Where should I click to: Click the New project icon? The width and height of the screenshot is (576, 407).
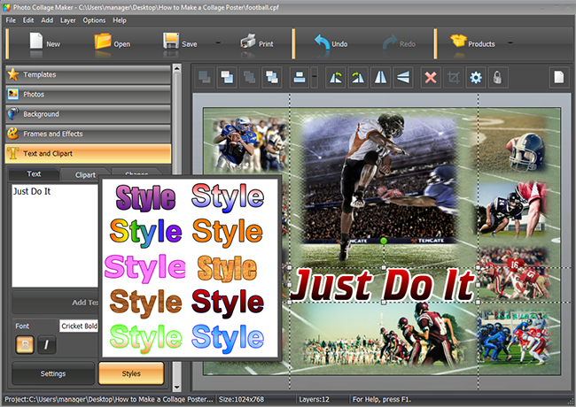pyautogui.click(x=36, y=41)
